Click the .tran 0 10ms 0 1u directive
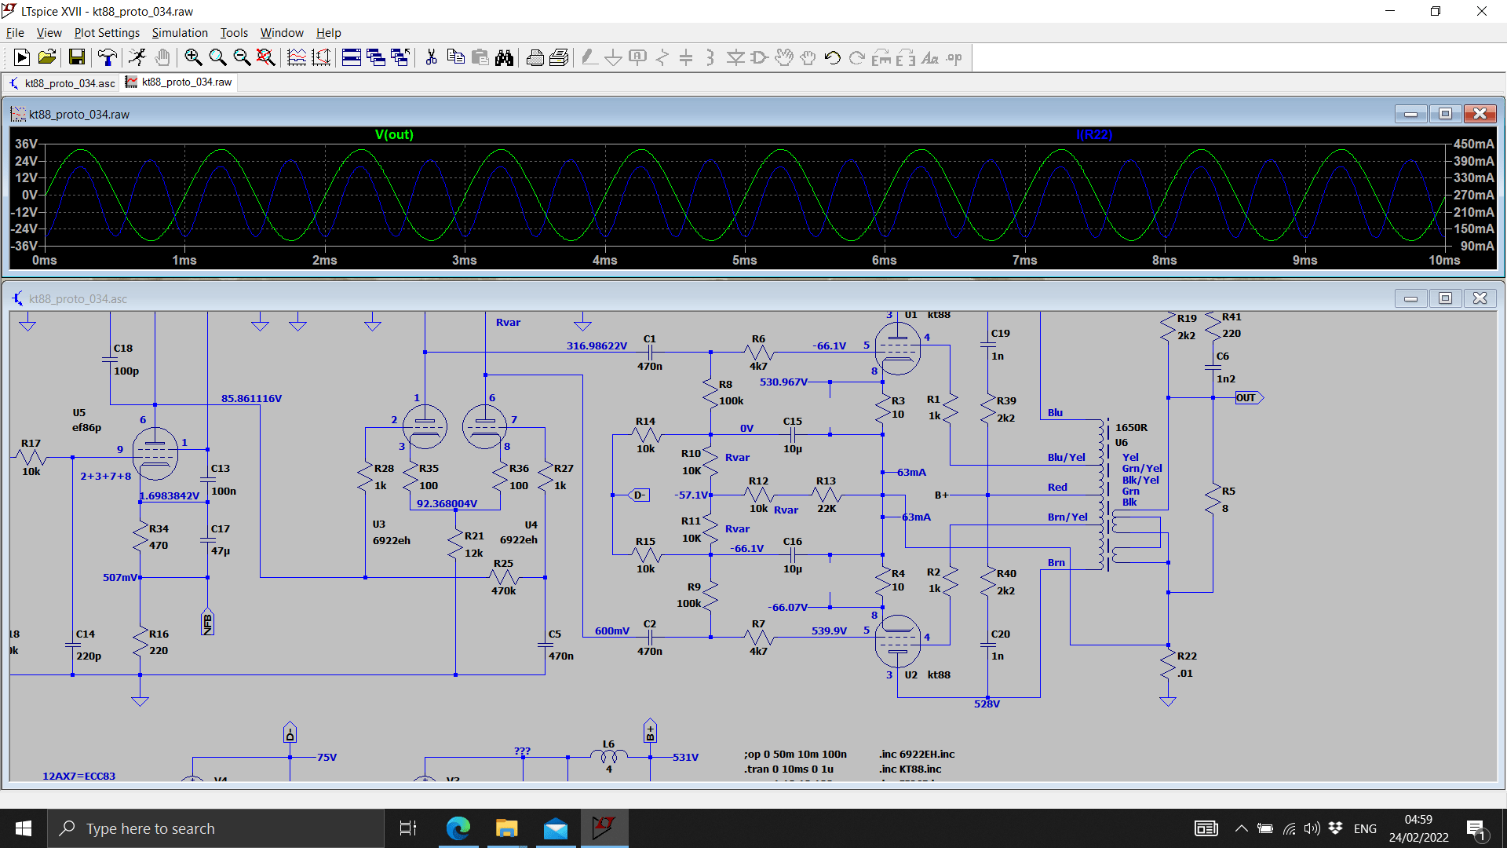This screenshot has height=848, width=1507. [x=789, y=769]
